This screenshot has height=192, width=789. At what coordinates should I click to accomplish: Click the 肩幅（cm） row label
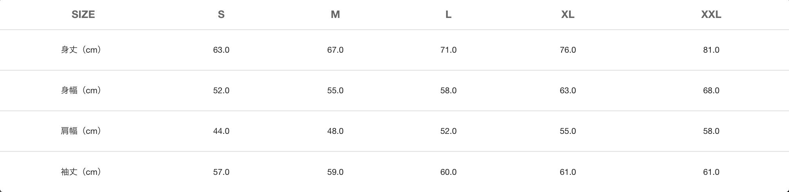[x=81, y=131]
